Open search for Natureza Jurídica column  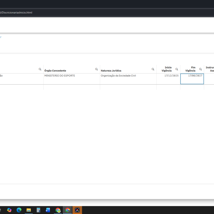click(153, 69)
